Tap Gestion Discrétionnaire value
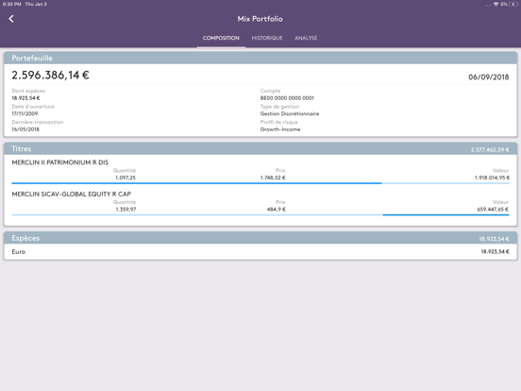 click(x=290, y=113)
